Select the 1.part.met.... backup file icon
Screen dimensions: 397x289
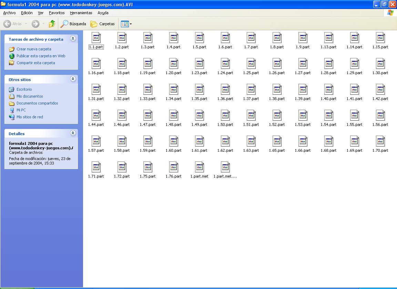(x=225, y=167)
